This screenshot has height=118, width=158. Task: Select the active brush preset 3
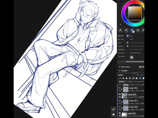(132, 30)
